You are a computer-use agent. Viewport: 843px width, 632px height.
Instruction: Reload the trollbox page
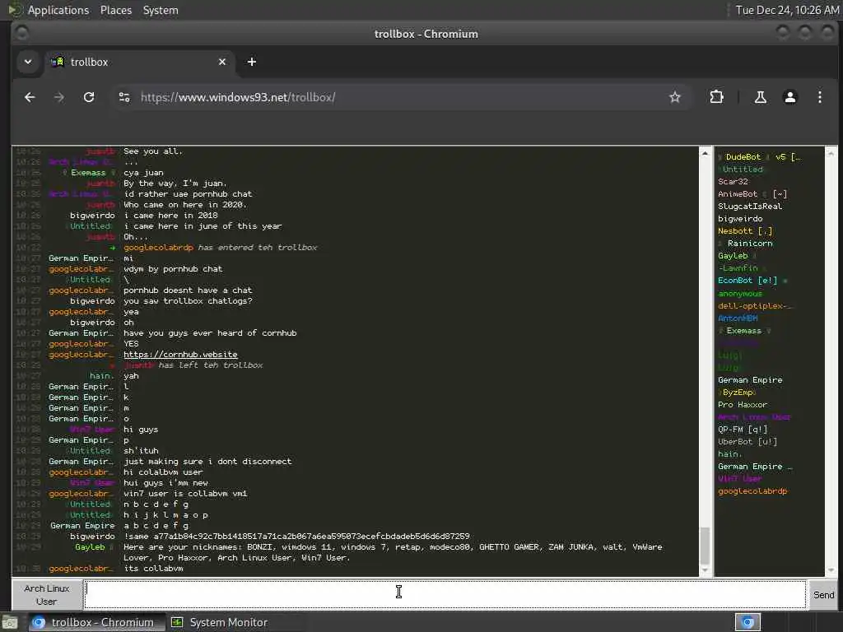click(89, 97)
